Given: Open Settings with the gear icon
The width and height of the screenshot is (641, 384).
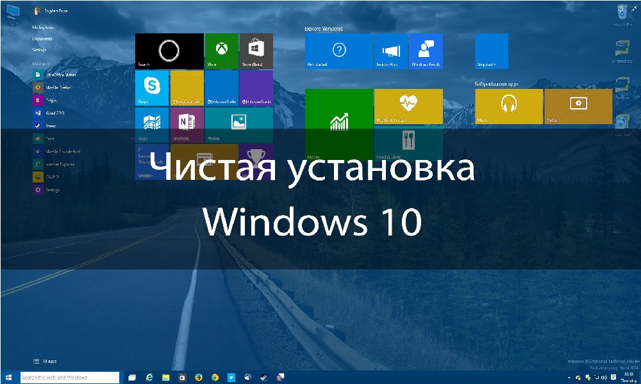Looking at the screenshot, I should point(47,189).
